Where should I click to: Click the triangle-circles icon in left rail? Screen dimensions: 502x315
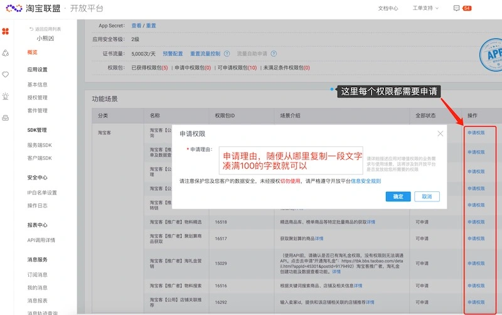point(6,53)
